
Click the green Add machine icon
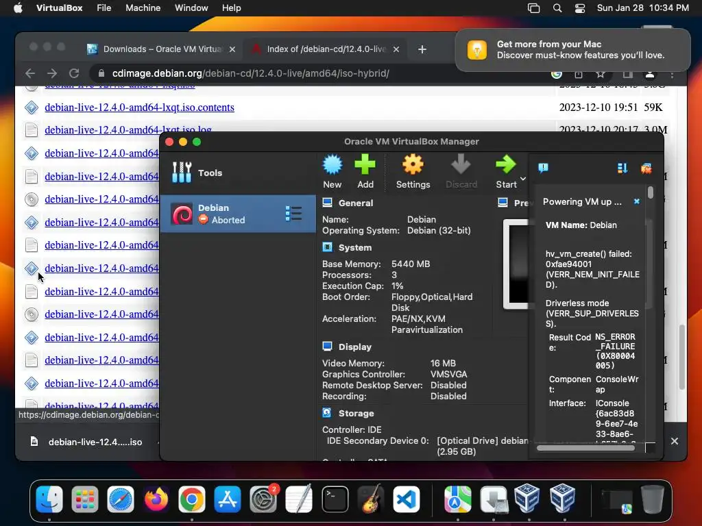(365, 165)
